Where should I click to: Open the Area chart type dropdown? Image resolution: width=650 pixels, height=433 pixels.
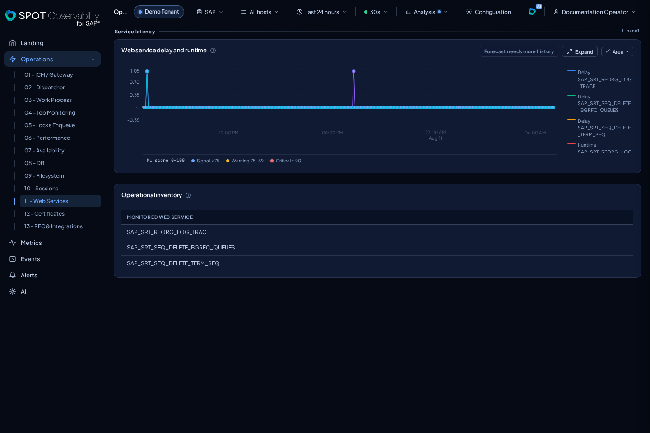tap(617, 52)
